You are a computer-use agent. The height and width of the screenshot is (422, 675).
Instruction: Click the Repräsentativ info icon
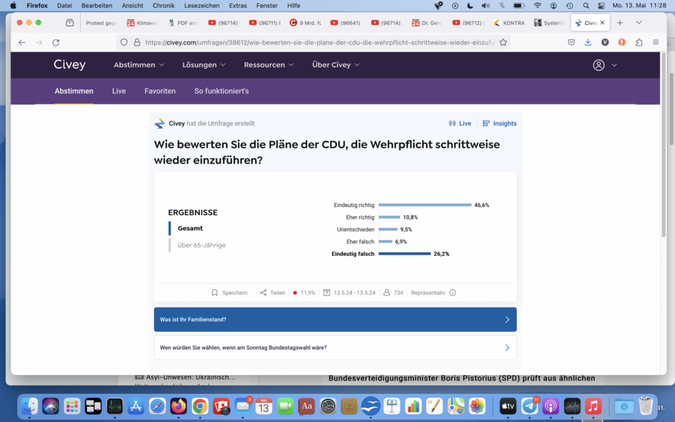[x=452, y=293]
